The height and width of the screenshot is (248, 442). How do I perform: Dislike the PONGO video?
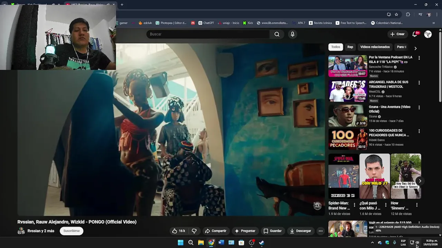coord(194,231)
